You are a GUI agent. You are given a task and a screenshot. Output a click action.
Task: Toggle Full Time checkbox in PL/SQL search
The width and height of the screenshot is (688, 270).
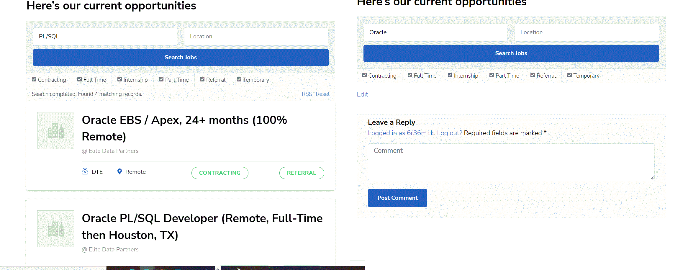80,79
